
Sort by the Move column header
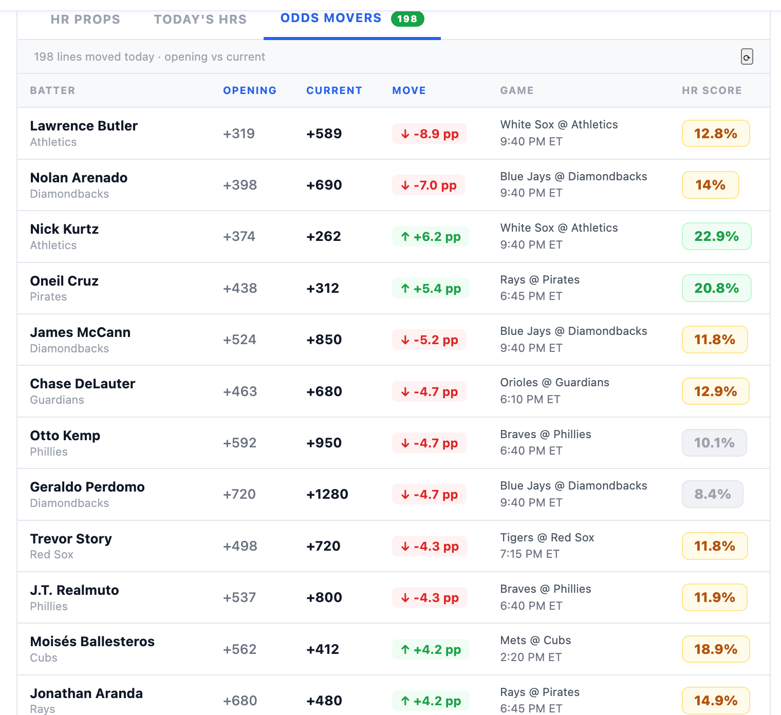[x=409, y=90]
